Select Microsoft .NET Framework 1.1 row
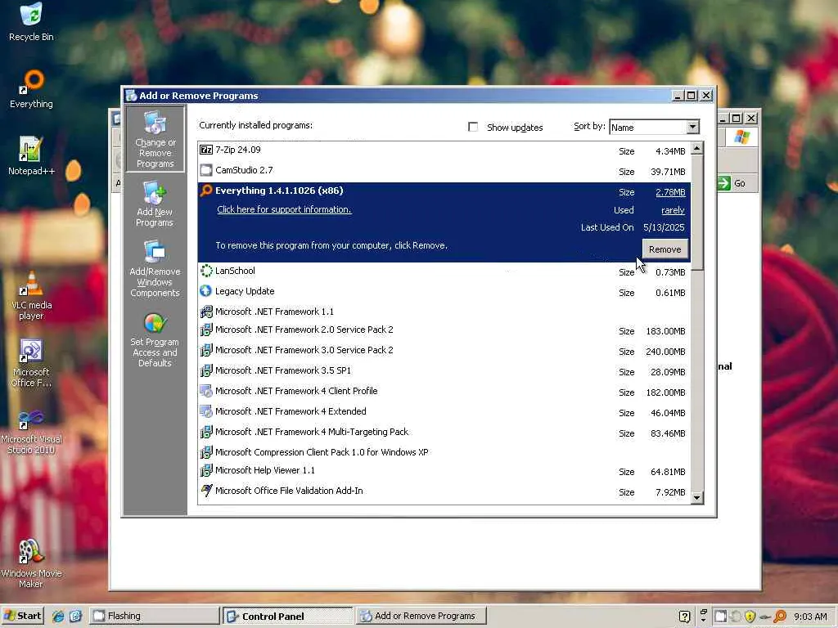The image size is (838, 628). tap(444, 312)
